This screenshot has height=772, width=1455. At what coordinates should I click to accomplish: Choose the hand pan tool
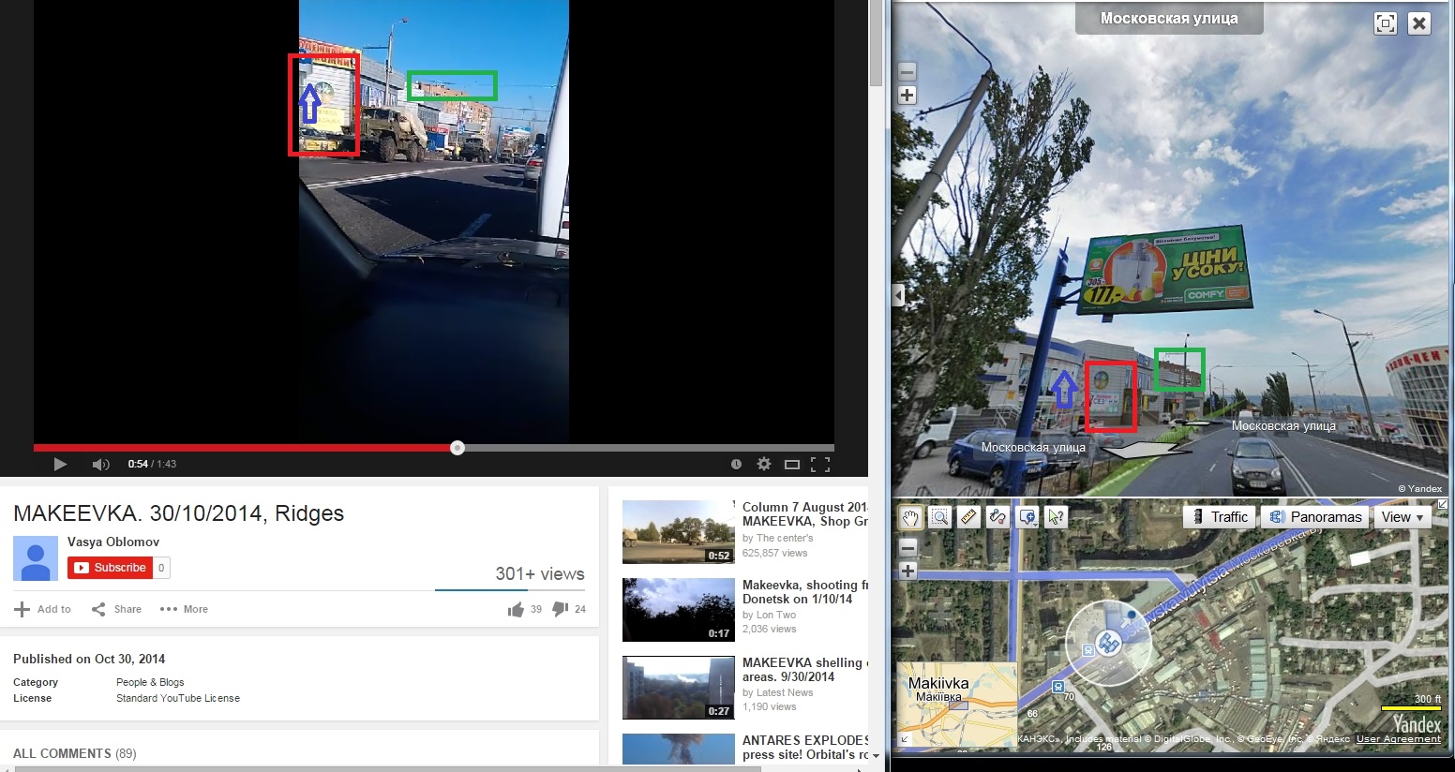point(910,517)
